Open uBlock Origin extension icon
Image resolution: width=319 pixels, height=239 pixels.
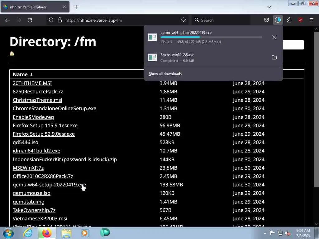(x=300, y=20)
